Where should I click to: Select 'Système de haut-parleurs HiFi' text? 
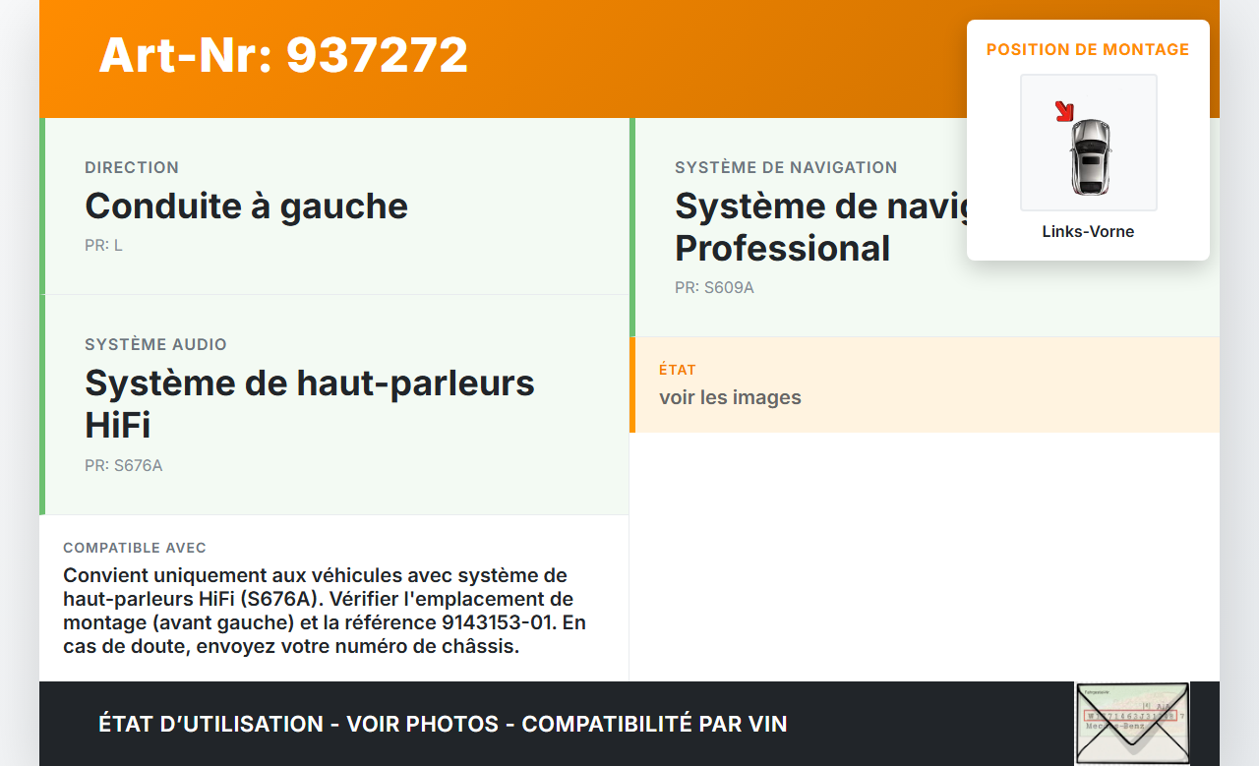(x=310, y=404)
